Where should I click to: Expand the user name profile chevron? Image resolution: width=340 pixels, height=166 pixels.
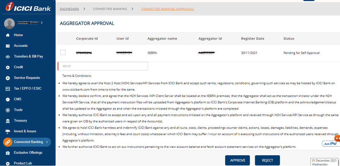(x=42, y=23)
